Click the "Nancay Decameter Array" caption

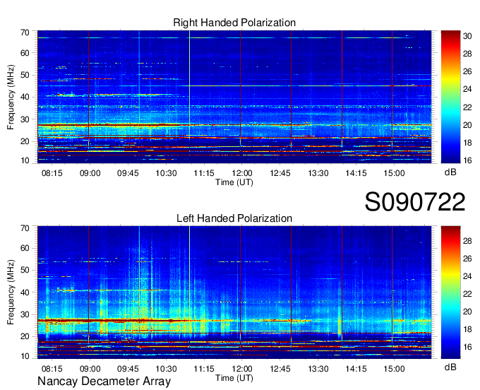click(104, 382)
